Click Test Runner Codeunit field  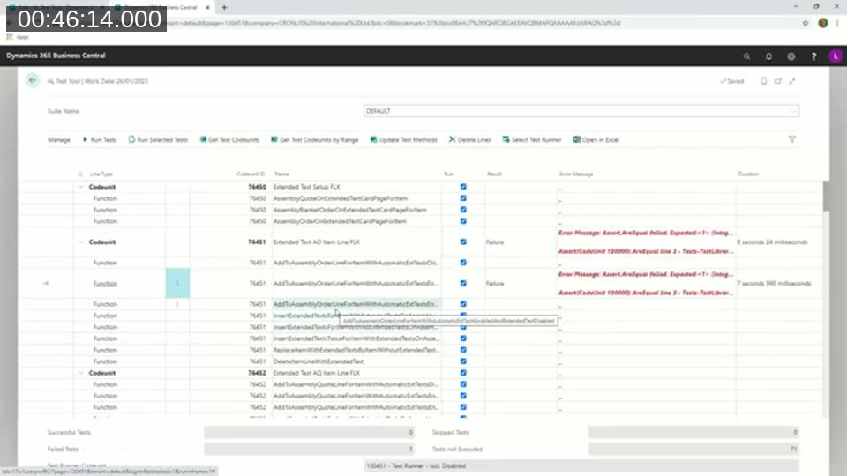coord(581,465)
